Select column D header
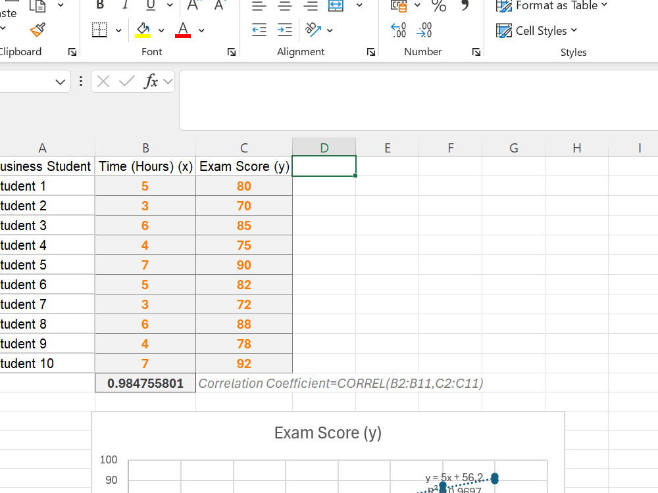 pos(324,147)
